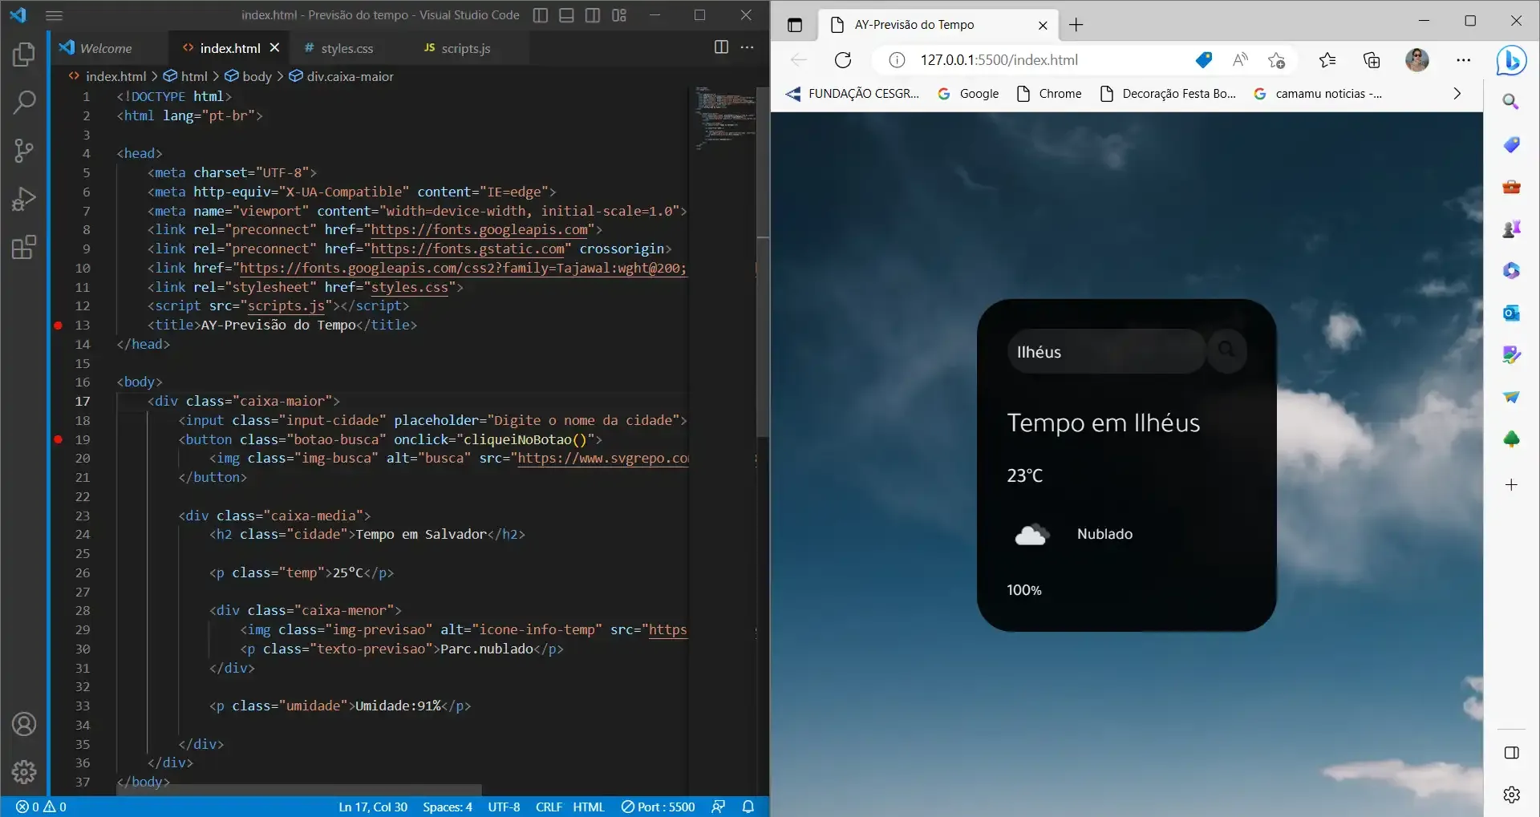1540x817 pixels.
Task: Click the feedback icon in status bar
Action: click(x=719, y=807)
